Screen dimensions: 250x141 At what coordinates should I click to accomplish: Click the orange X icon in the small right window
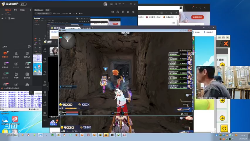[x=226, y=44]
